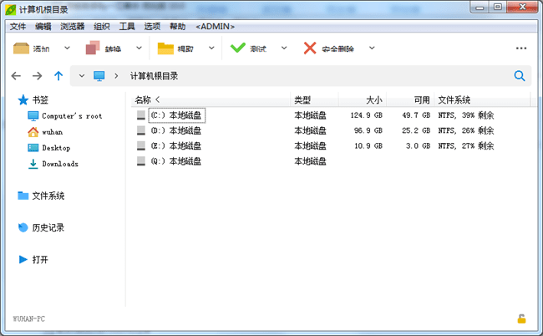Navigate up one level with blue arrow
The width and height of the screenshot is (543, 336).
58,75
